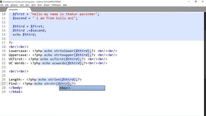Open the Edit menu
The width and height of the screenshot is (206, 116).
7,5
